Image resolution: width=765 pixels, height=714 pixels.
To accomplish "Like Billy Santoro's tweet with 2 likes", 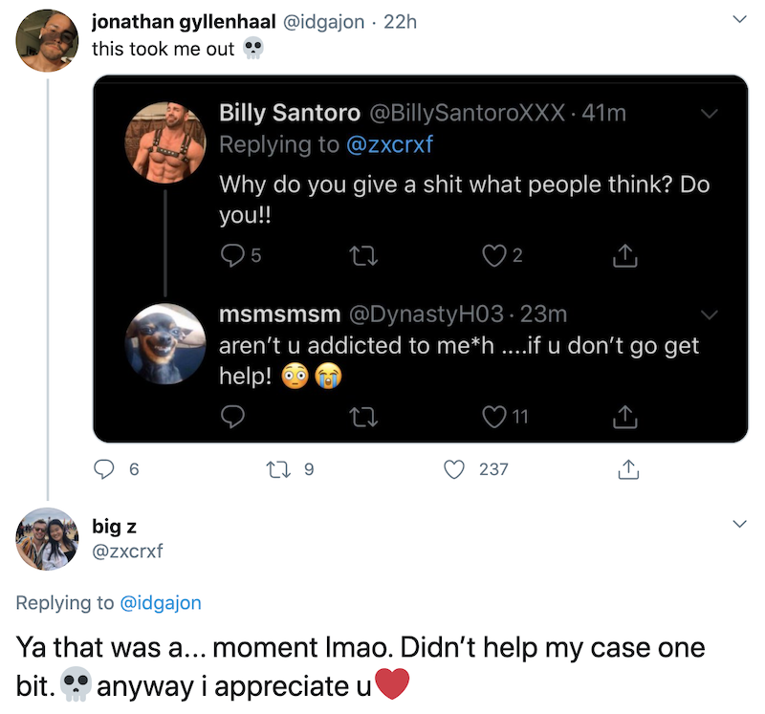I will tap(493, 255).
